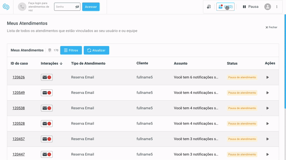Screen dimensions: 286x160
Task: Expand the Filtros filter panel
Action: [x=71, y=50]
